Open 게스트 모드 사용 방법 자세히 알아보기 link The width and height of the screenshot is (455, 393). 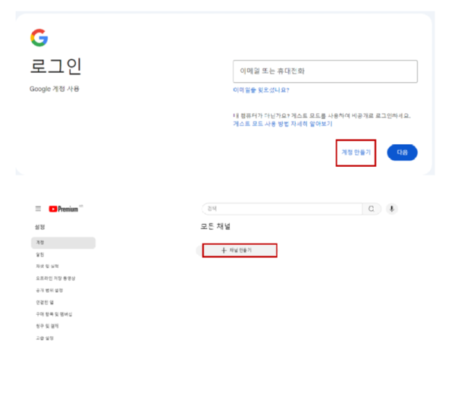(x=282, y=123)
